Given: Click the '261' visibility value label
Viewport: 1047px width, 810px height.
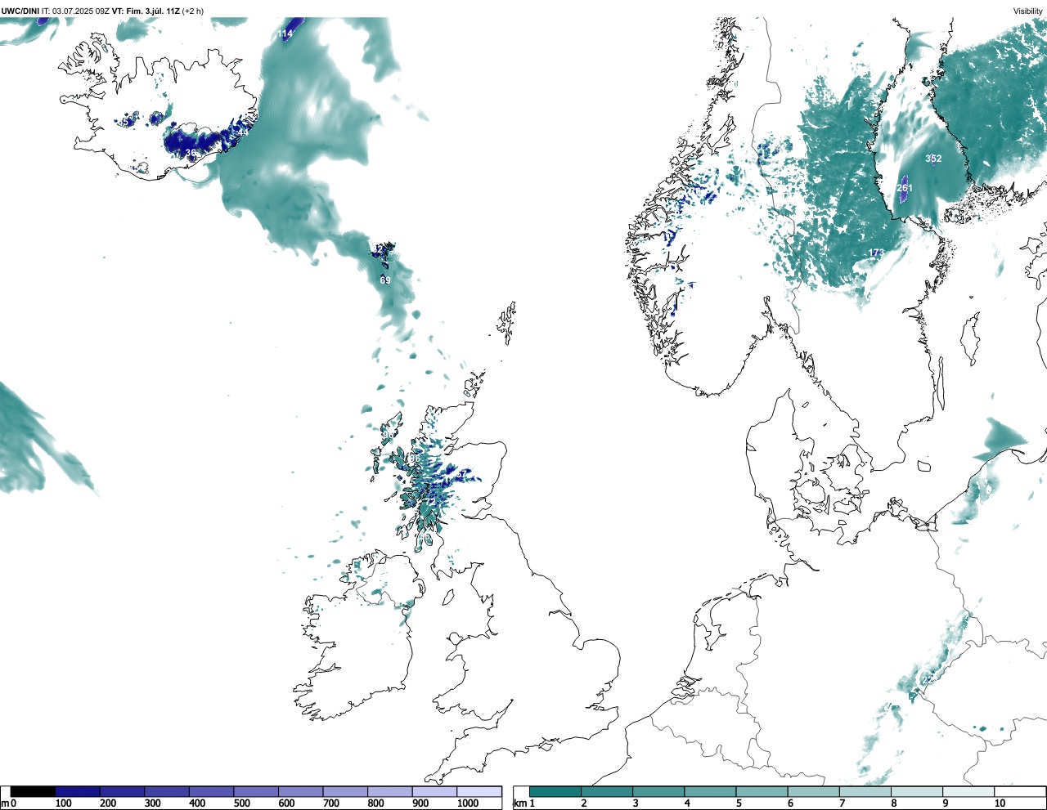Looking at the screenshot, I should tap(904, 188).
